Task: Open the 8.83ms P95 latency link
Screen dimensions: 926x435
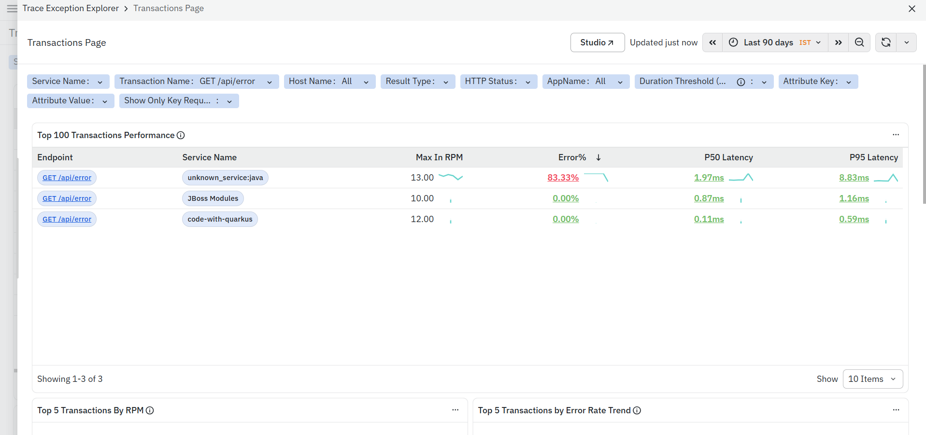Action: [854, 178]
